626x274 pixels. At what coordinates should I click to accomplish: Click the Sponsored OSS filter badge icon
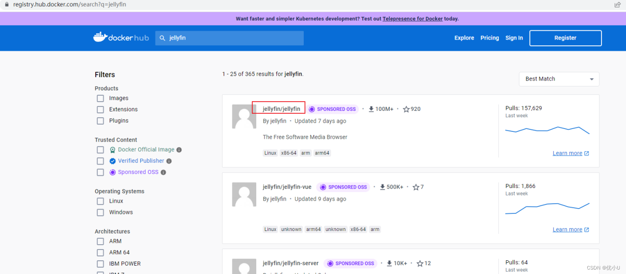click(112, 172)
